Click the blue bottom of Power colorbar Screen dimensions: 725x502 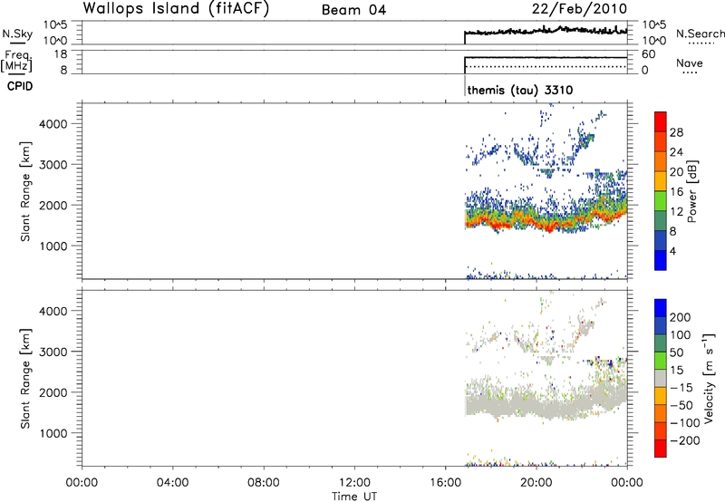pos(661,260)
